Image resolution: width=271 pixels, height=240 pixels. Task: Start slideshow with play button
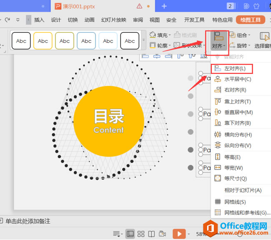pos(179,234)
